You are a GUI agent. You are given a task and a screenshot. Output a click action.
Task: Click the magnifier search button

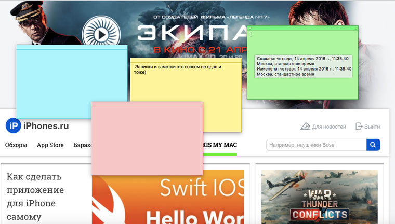(x=373, y=145)
